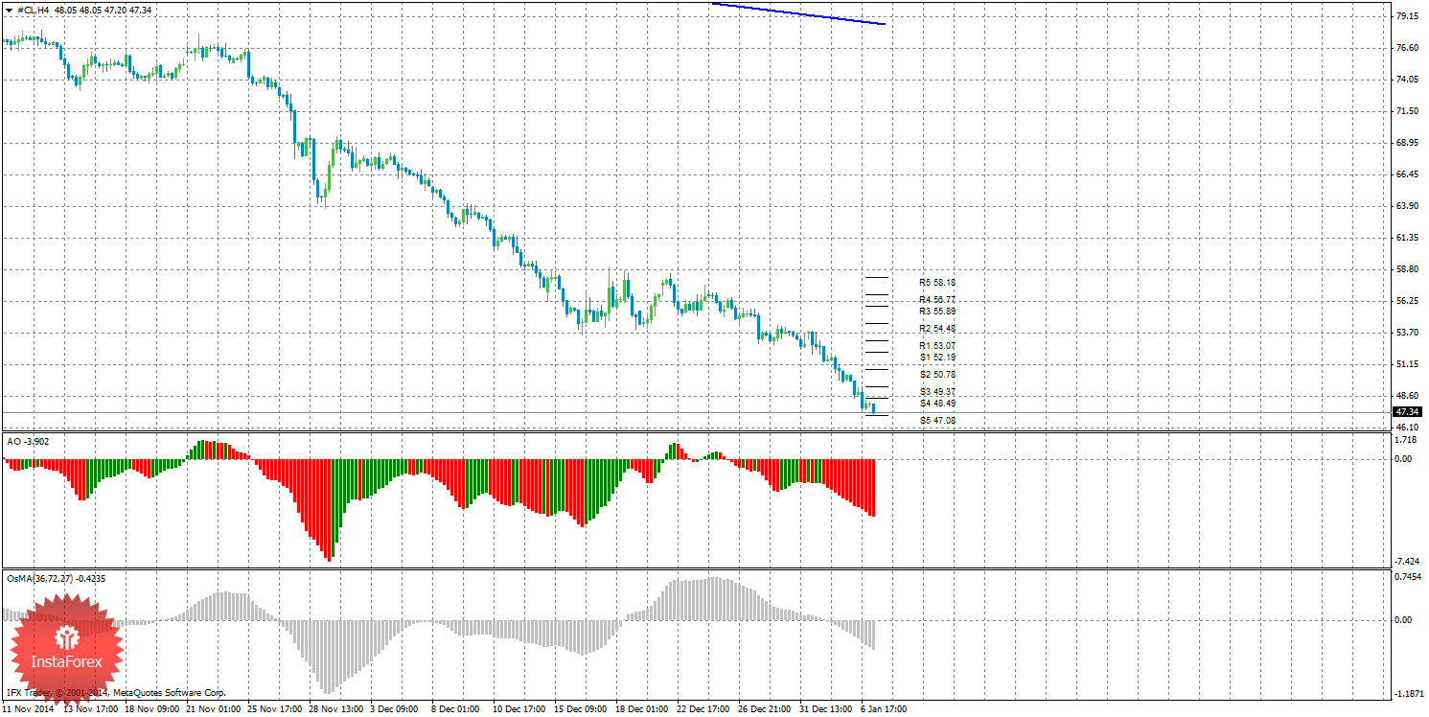The image size is (1429, 717).
Task: Select the R5 58.18 pivot label
Action: click(x=936, y=283)
